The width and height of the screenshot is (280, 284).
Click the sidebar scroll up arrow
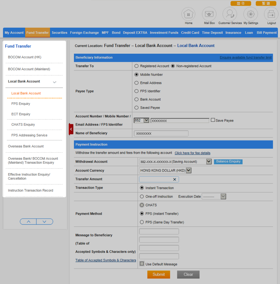[28, 222]
